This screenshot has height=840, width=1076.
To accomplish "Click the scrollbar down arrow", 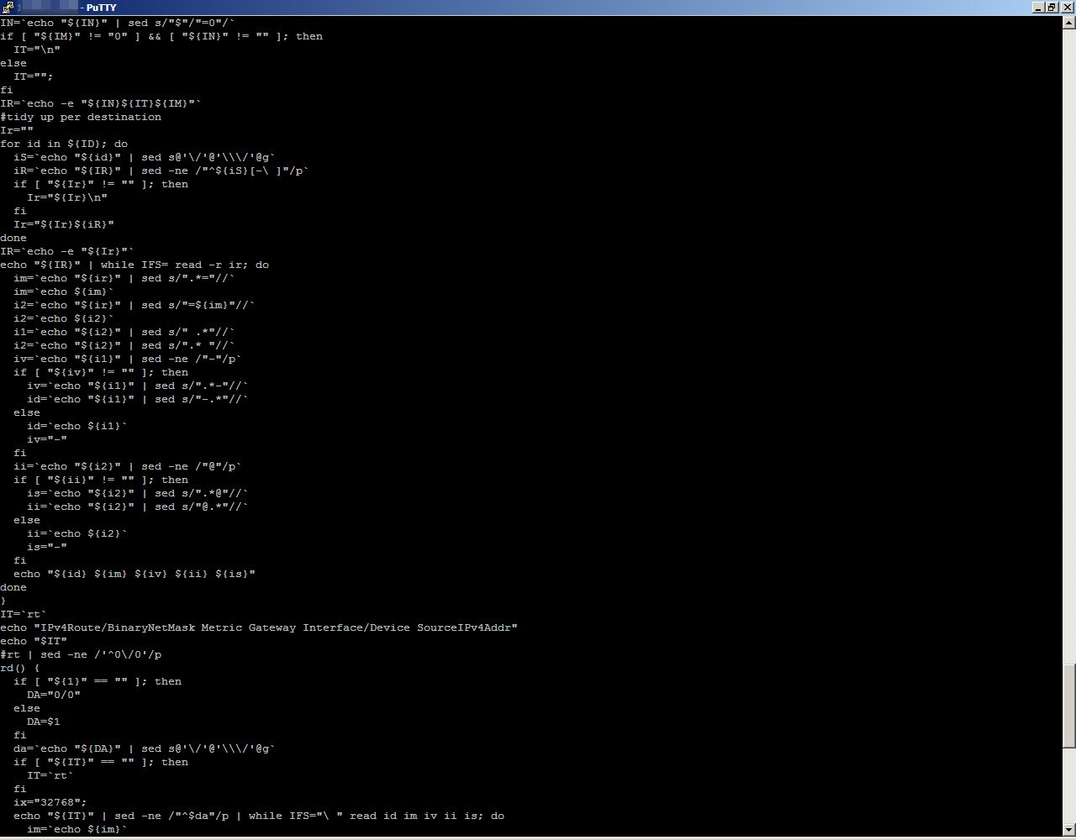I will click(1068, 832).
